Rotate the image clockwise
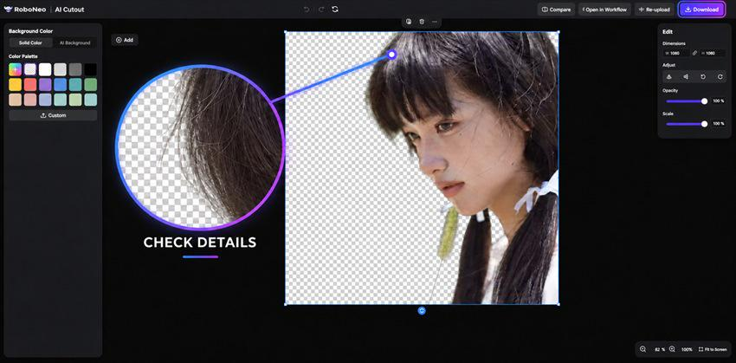The height and width of the screenshot is (363, 736). tap(720, 76)
